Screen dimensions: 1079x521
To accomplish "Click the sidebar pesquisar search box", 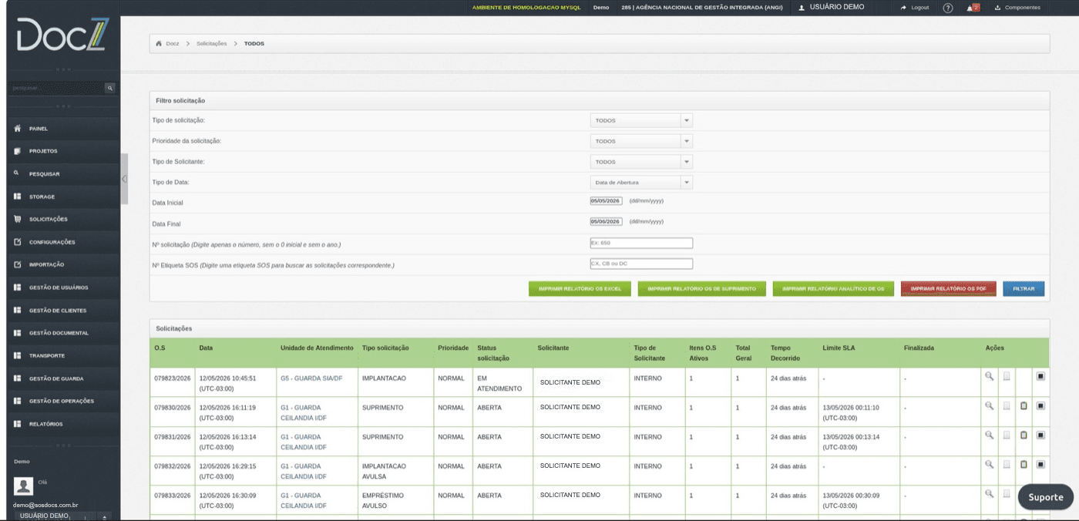I will pyautogui.click(x=57, y=89).
